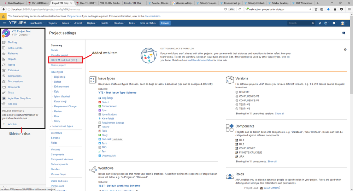The width and height of the screenshot is (353, 191).
Task: Open the Components sidebar icon
Action: click(x=4, y=76)
